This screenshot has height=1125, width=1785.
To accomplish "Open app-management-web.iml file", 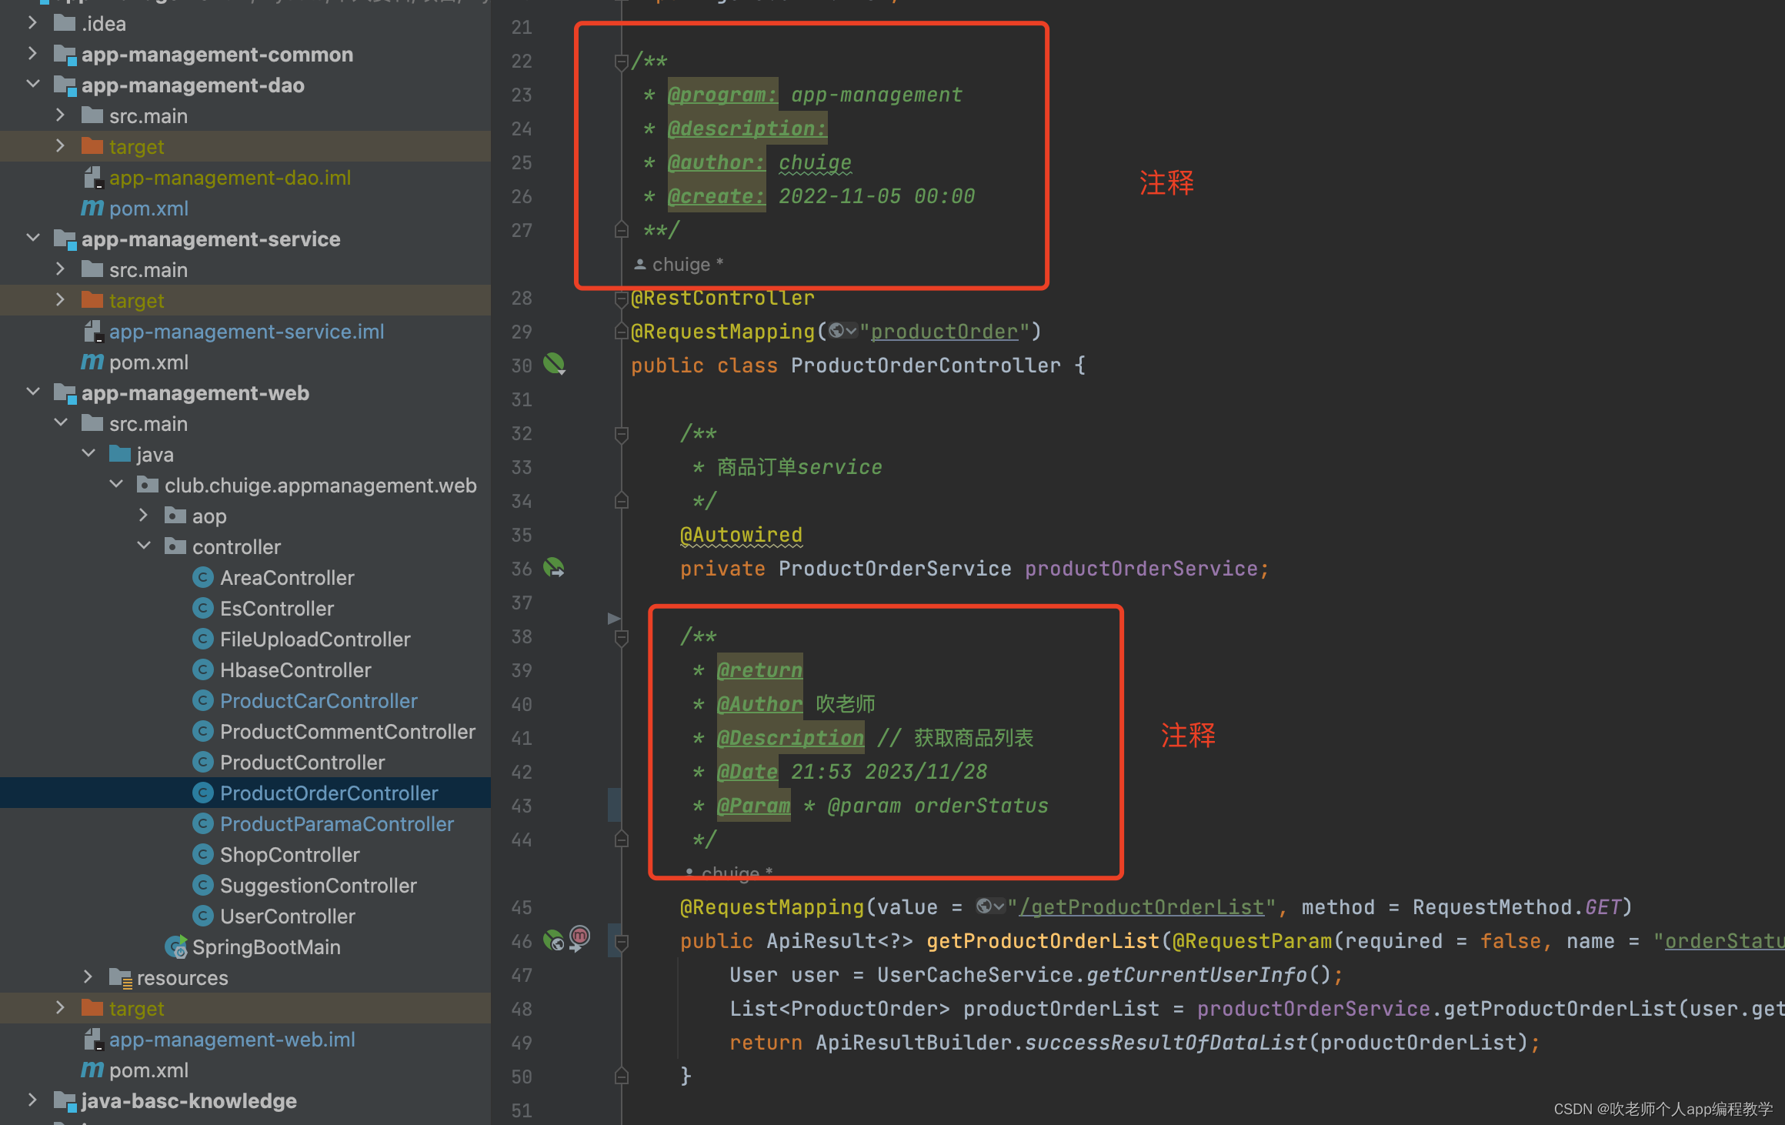I will tap(232, 1040).
